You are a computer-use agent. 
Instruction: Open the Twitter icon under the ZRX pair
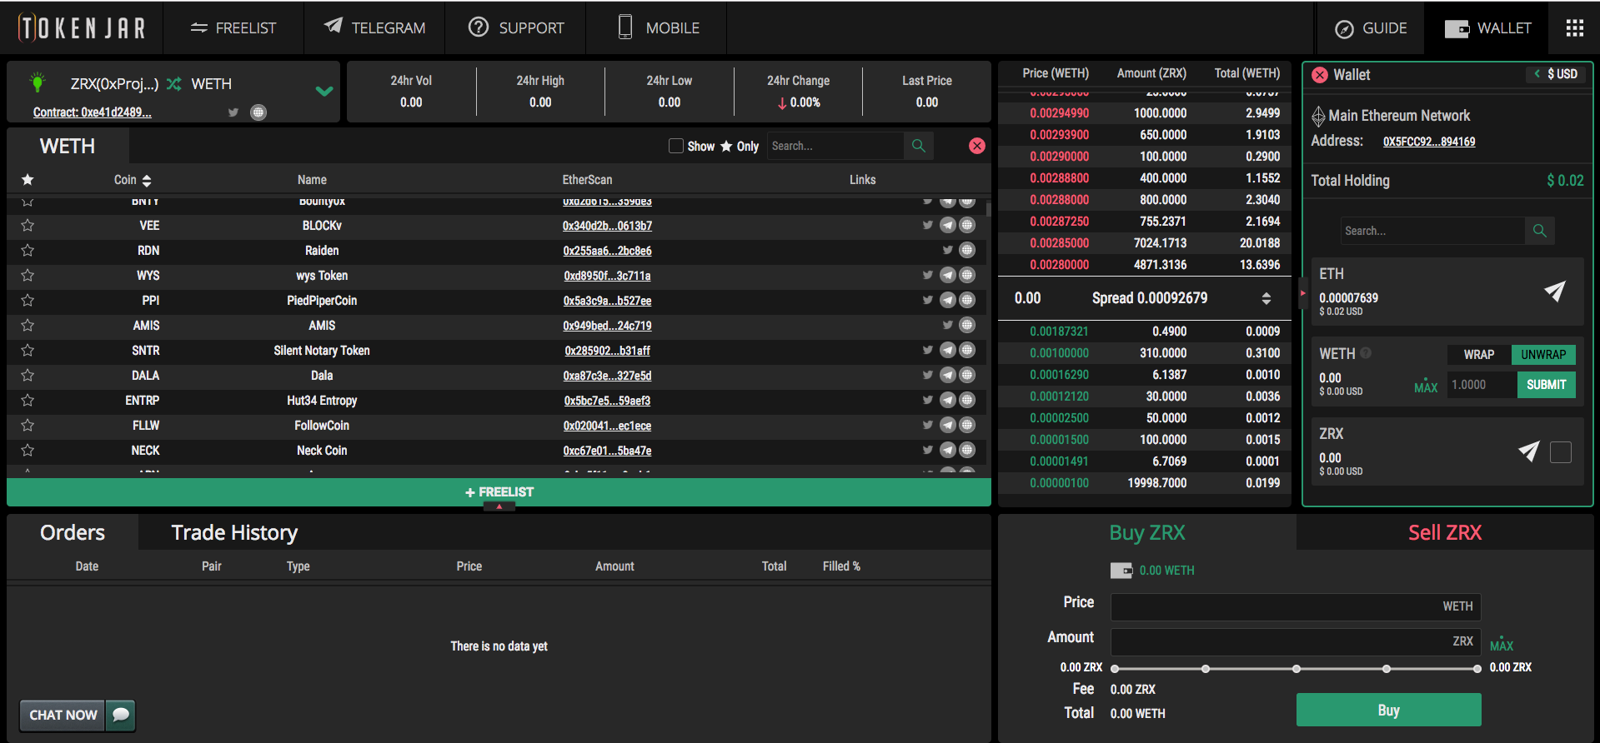coord(233,112)
